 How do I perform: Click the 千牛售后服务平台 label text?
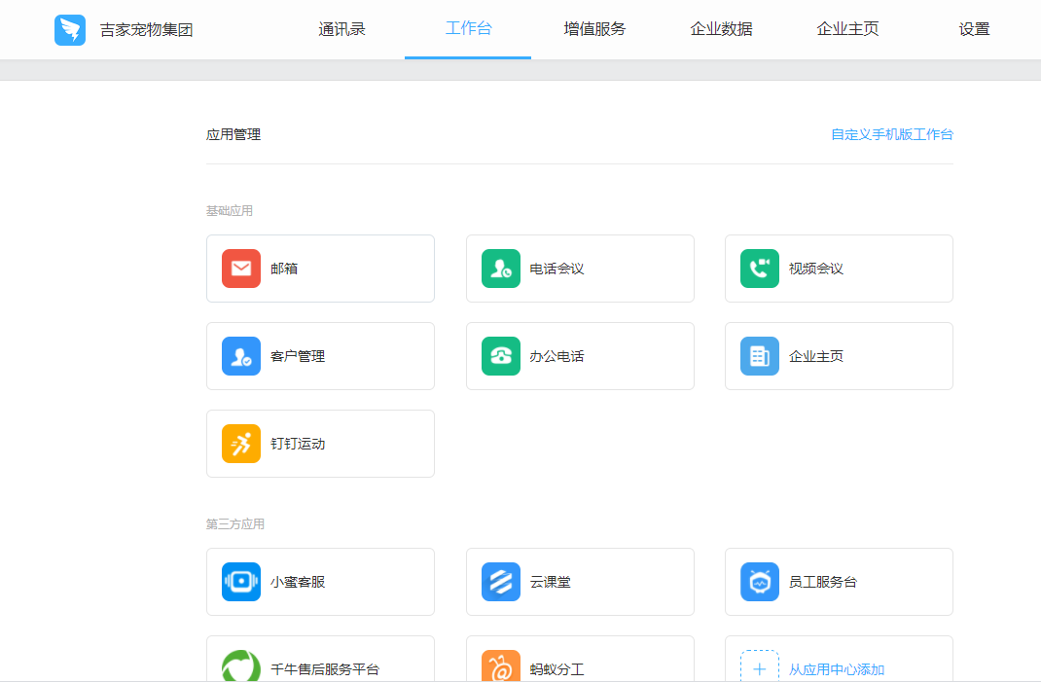pyautogui.click(x=325, y=669)
